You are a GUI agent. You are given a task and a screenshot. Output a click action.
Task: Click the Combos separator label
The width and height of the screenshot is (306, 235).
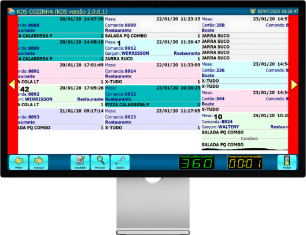coord(249,139)
